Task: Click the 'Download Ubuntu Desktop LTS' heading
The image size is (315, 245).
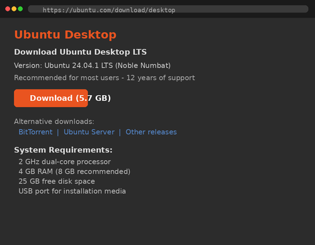Action: tap(81, 52)
